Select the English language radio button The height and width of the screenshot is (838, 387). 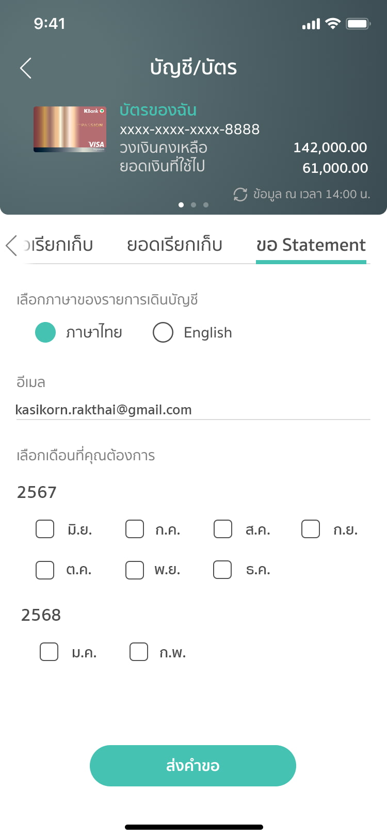163,332
